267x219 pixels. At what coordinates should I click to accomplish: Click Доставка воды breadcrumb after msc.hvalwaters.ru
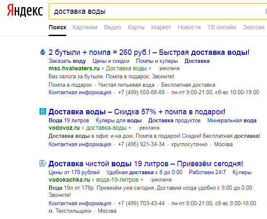tap(126, 68)
